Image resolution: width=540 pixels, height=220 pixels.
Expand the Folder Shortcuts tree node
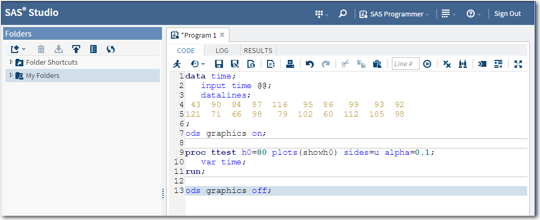click(11, 62)
